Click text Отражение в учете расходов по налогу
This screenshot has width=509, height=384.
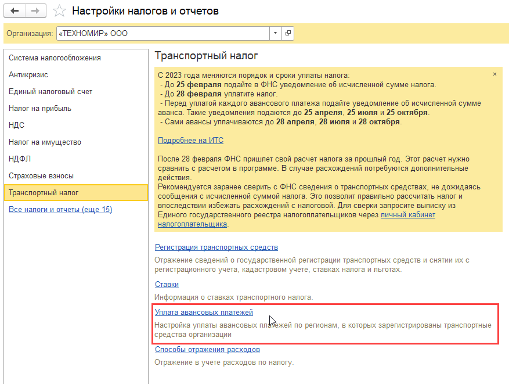[224, 363]
